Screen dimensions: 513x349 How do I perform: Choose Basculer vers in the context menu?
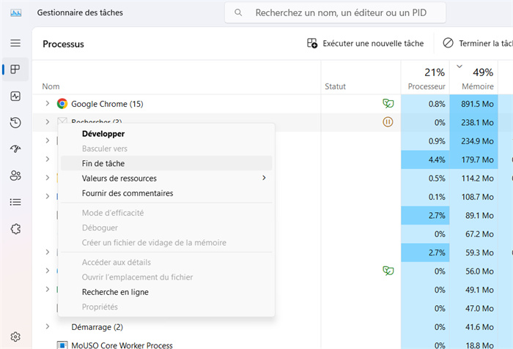[166, 149]
